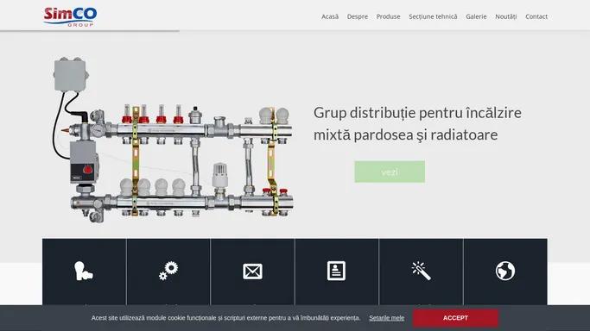Image resolution: width=590 pixels, height=331 pixels.
Task: Click the globe tile icon
Action: [505, 271]
